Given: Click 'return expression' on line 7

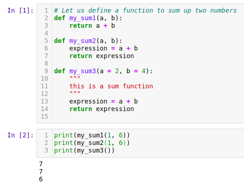Looking at the screenshot, I should click(102, 56).
